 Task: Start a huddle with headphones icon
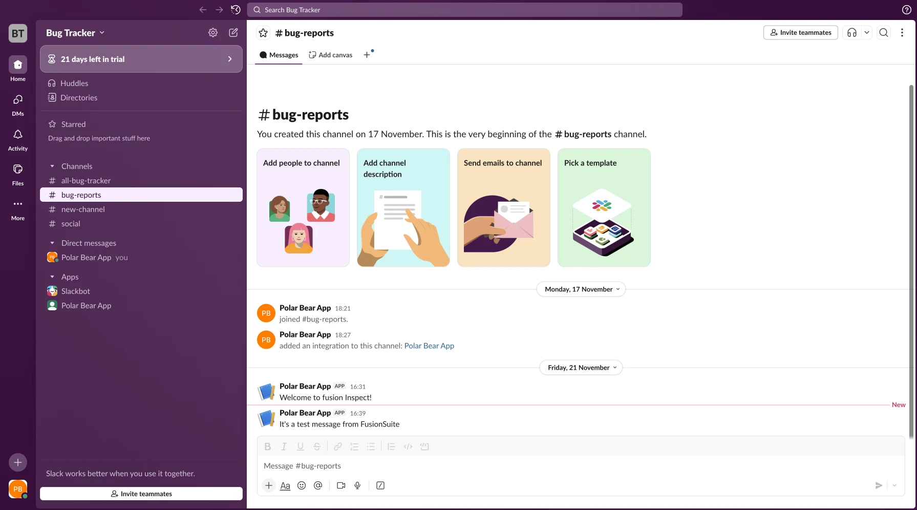[x=851, y=33]
